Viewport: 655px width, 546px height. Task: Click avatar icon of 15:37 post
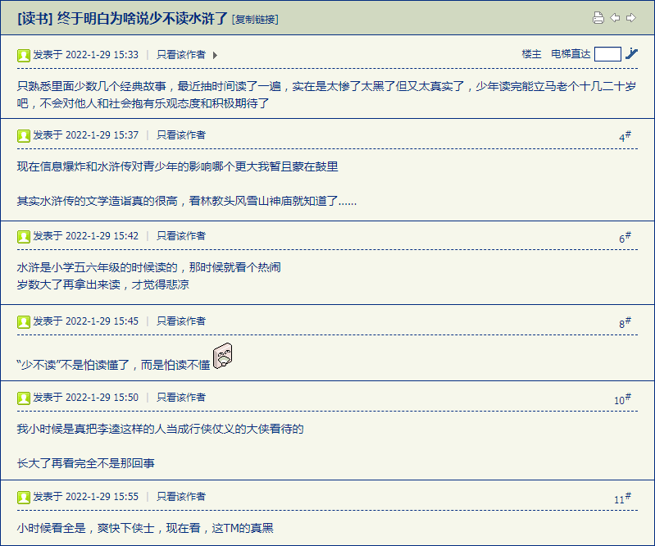click(x=24, y=135)
